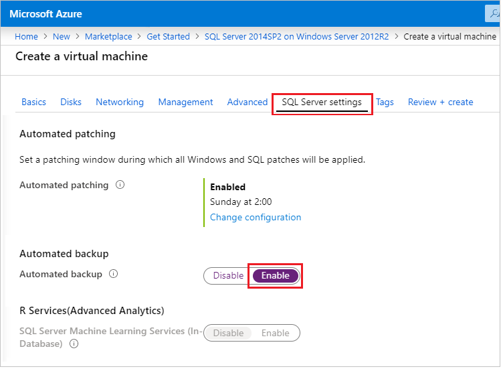
Task: Select Enable for R Services
Action: click(276, 333)
